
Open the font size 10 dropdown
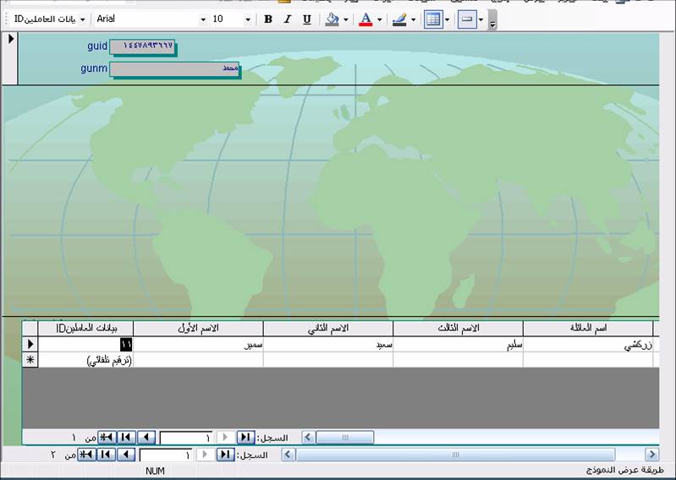tap(247, 19)
